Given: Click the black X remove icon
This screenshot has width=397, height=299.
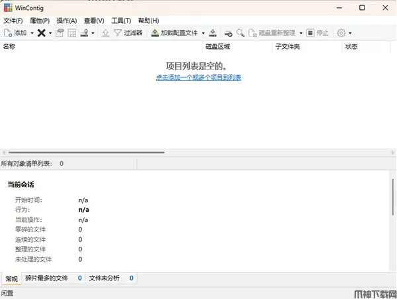Looking at the screenshot, I should [42, 33].
